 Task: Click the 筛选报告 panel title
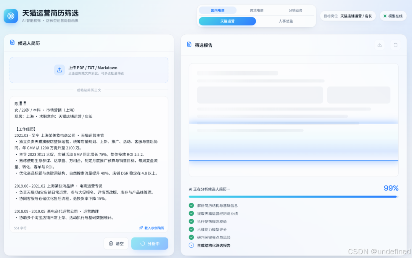203,45
